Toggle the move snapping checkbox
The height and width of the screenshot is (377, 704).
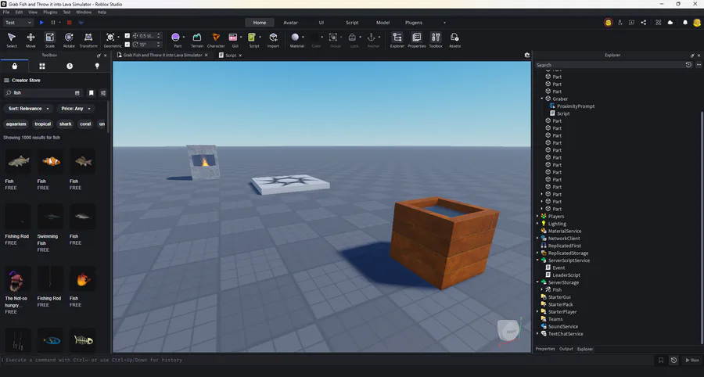click(127, 35)
